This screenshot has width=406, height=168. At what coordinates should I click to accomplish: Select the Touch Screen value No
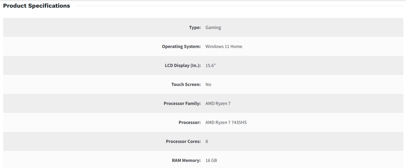pos(208,84)
